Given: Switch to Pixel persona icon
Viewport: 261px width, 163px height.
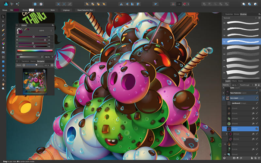Looking at the screenshot, I should click(12, 4).
